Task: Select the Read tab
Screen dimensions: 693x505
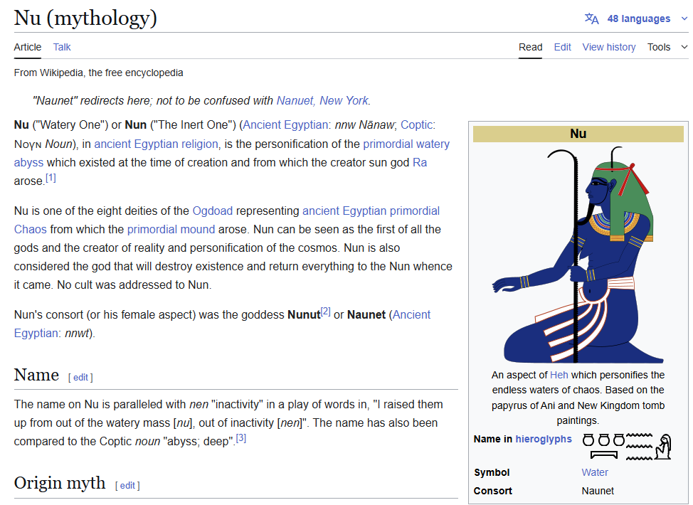Action: click(x=530, y=47)
